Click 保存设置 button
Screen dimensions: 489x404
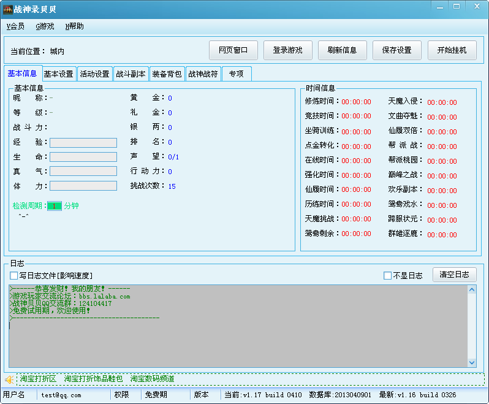click(397, 50)
